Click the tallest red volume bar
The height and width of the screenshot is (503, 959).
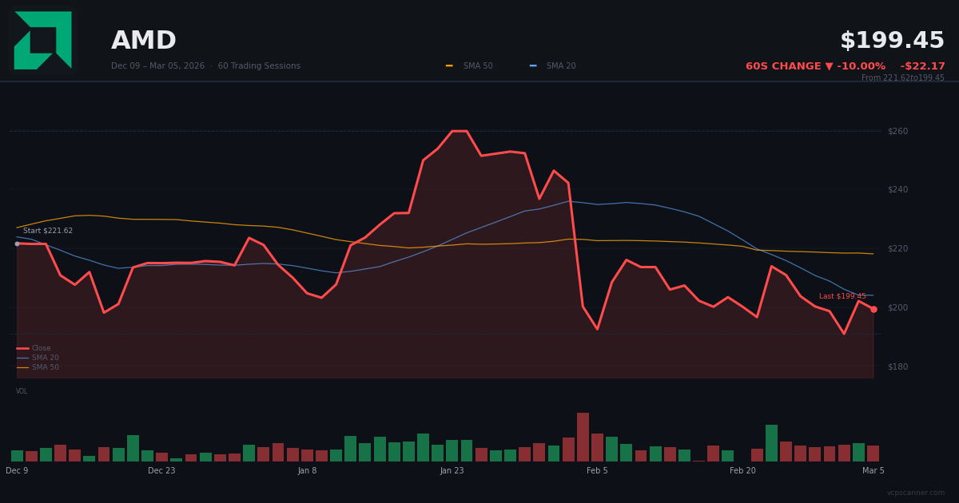pos(583,437)
